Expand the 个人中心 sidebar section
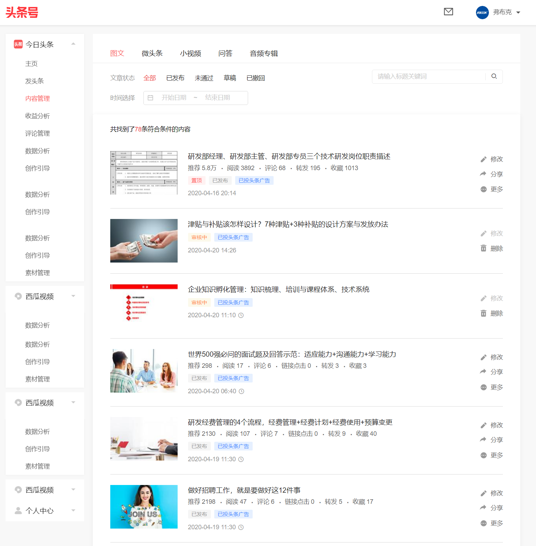Image resolution: width=536 pixels, height=546 pixels. click(73, 510)
